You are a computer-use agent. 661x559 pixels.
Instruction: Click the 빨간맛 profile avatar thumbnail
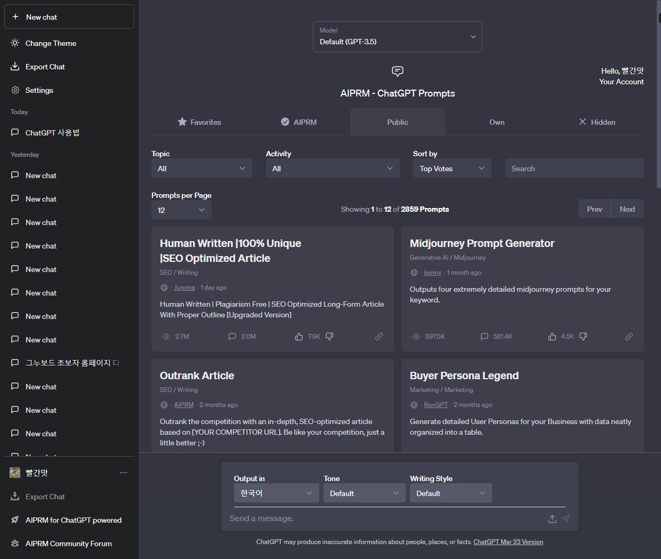[15, 473]
